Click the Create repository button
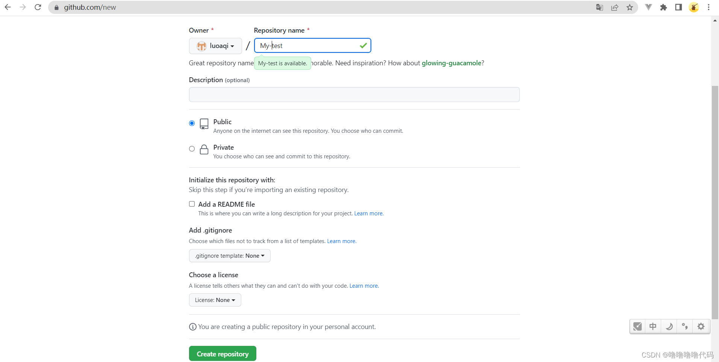Viewport: 719px width, 362px height. [x=223, y=354]
